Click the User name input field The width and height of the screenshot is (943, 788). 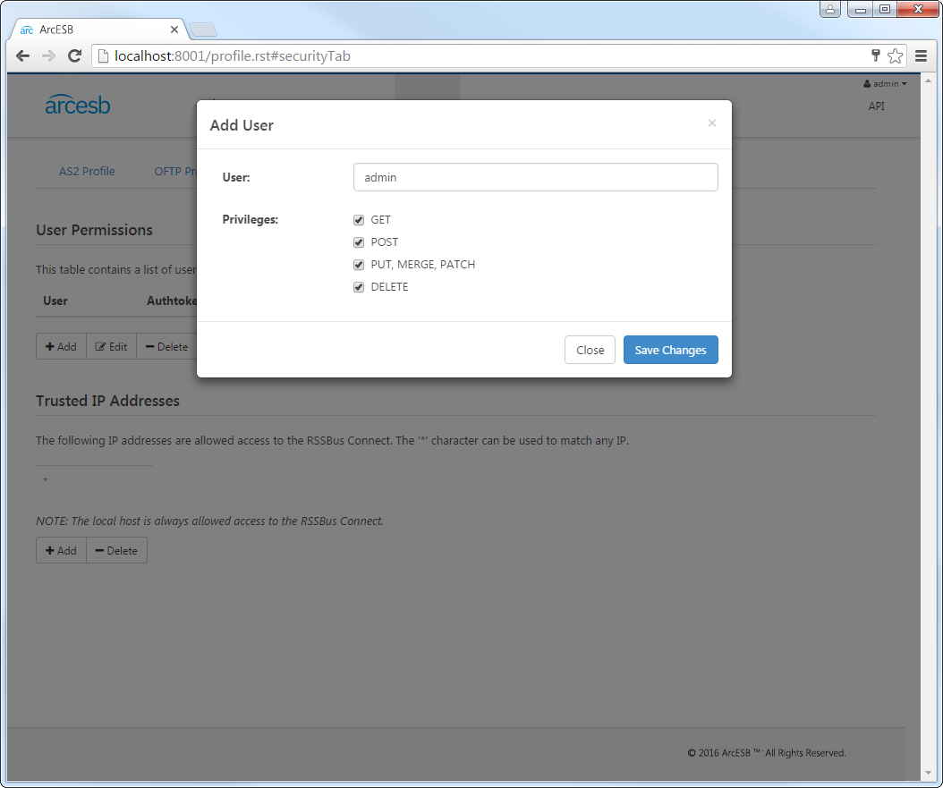click(535, 177)
